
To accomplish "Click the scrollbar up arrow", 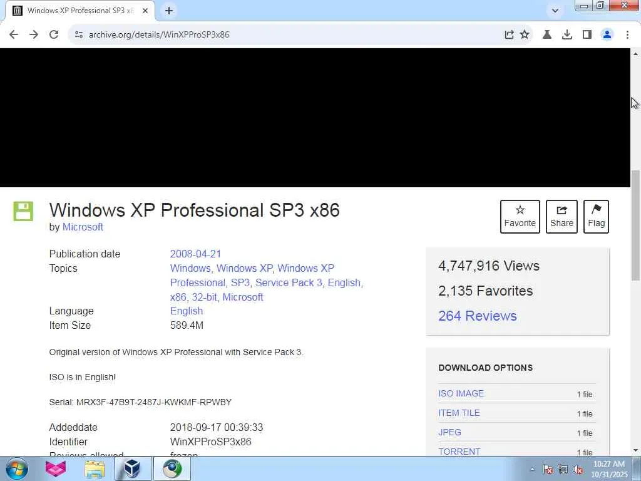I will [635, 54].
